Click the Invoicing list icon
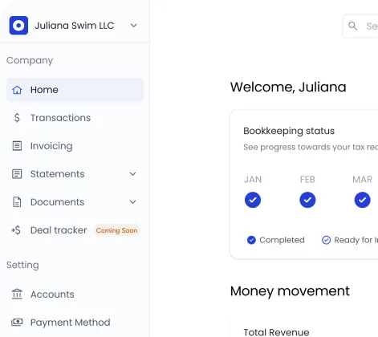 (17, 146)
